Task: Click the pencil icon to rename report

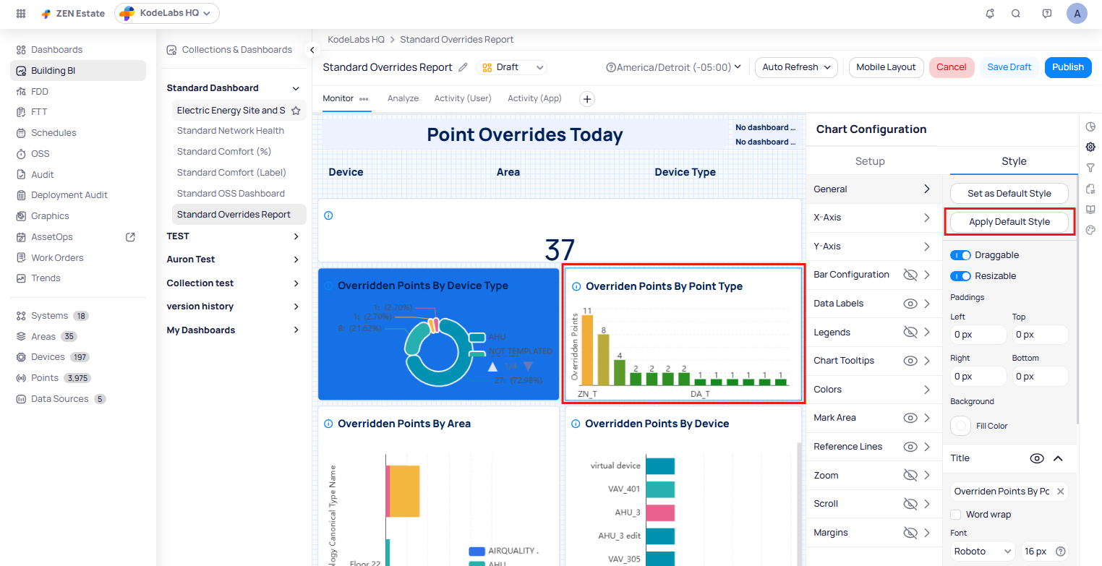Action: point(464,67)
